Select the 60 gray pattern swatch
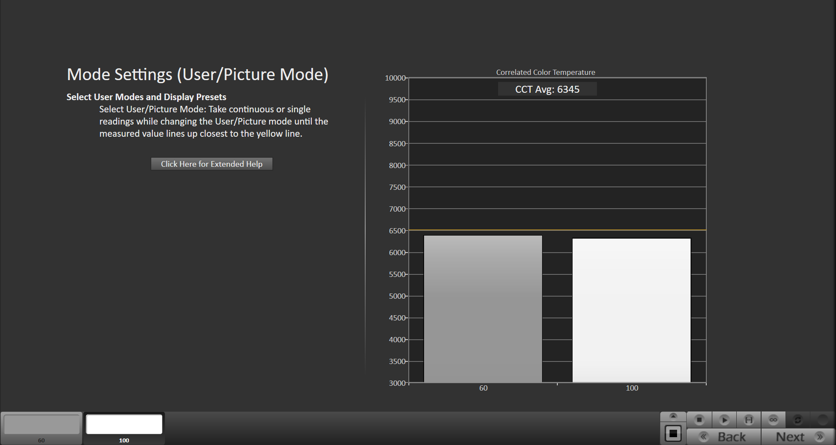Screen dimensions: 836x445 pyautogui.click(x=41, y=425)
